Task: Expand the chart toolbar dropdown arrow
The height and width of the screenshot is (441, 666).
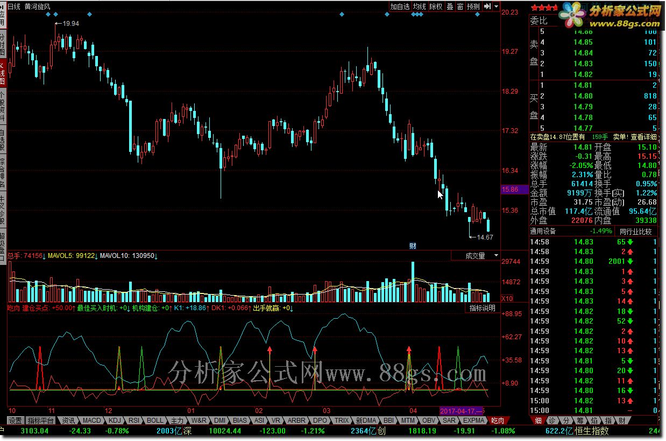Action: pyautogui.click(x=495, y=6)
